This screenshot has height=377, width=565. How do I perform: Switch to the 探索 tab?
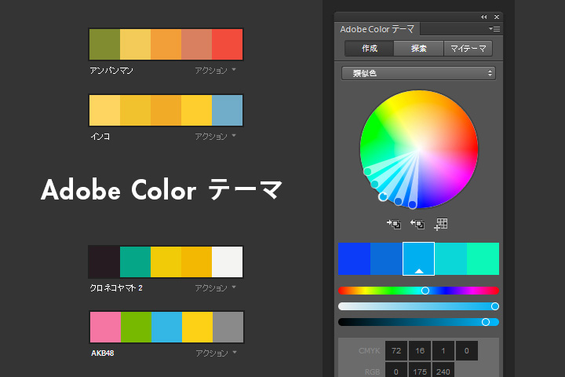coord(419,49)
